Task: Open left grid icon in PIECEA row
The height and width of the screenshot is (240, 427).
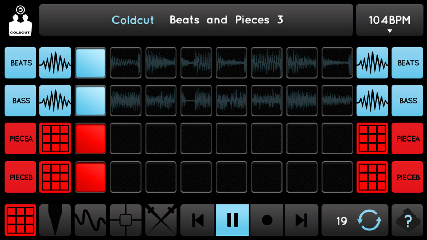Action: point(55,138)
